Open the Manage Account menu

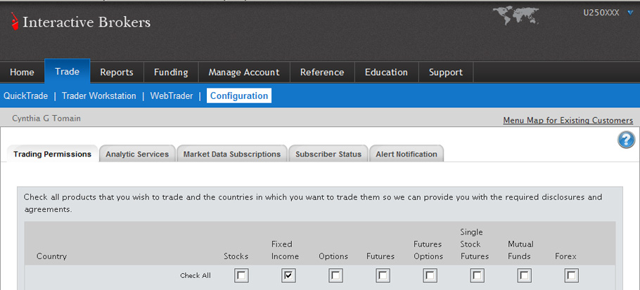tap(244, 72)
